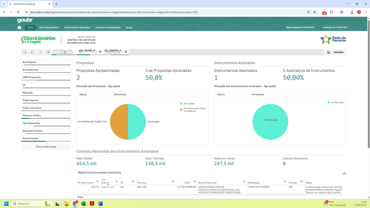Clear all selections using the toolbar icon
This screenshot has width=370, height=208.
(x=48, y=52)
